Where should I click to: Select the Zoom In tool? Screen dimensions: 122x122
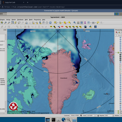point(5,23)
